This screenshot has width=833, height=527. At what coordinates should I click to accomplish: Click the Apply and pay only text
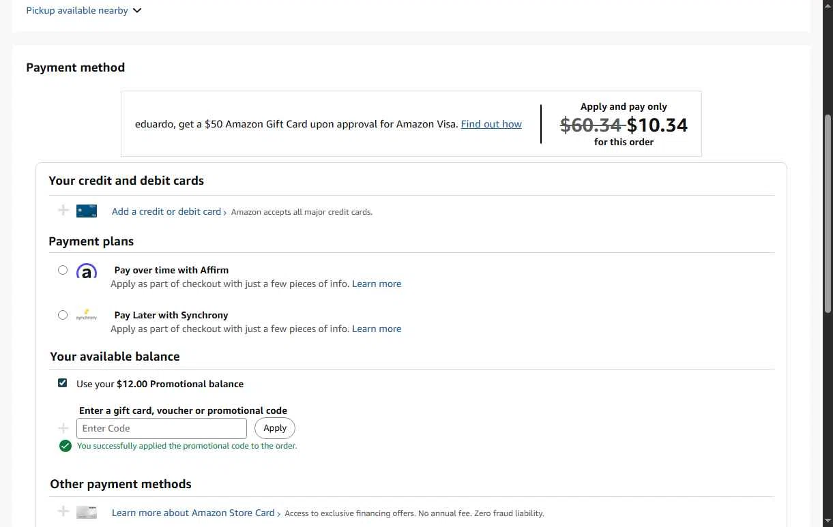(x=624, y=106)
